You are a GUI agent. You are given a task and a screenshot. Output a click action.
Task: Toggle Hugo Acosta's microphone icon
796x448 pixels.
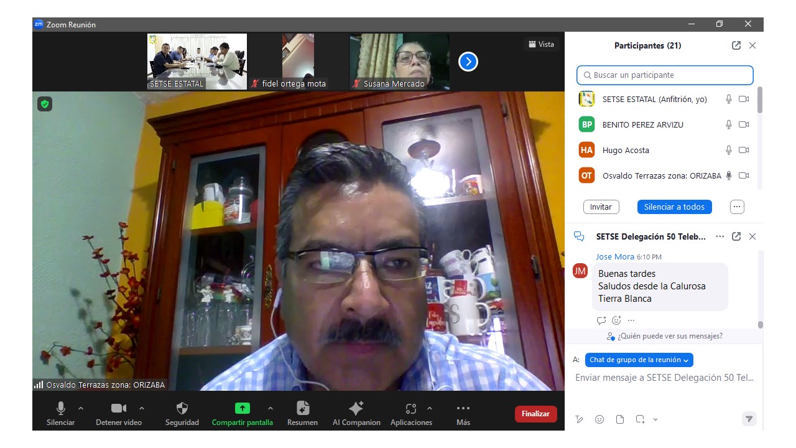click(x=729, y=150)
